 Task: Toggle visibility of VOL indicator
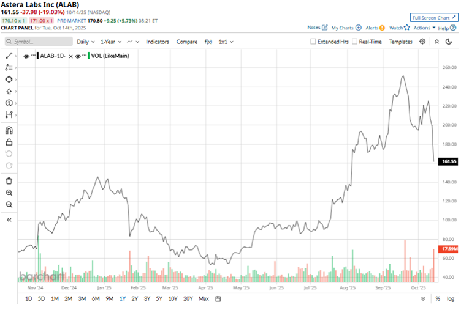coord(78,56)
